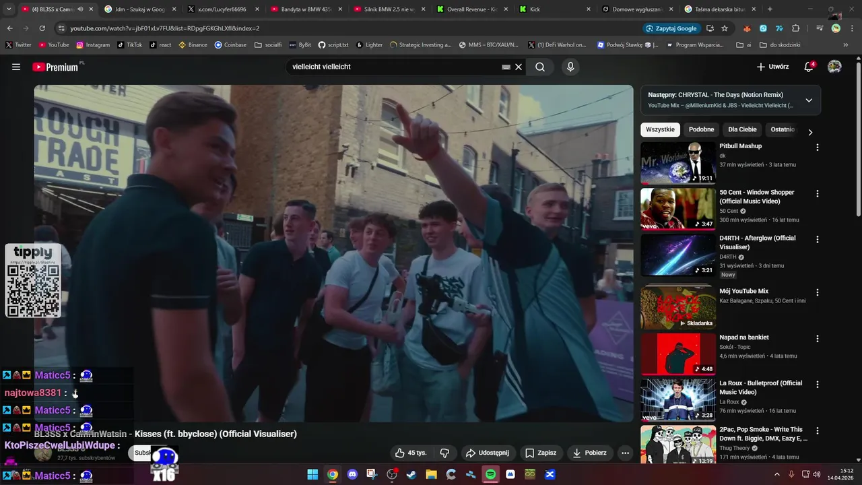Open D4RTH - Afterglow thumbnail
The height and width of the screenshot is (485, 862).
pos(678,255)
